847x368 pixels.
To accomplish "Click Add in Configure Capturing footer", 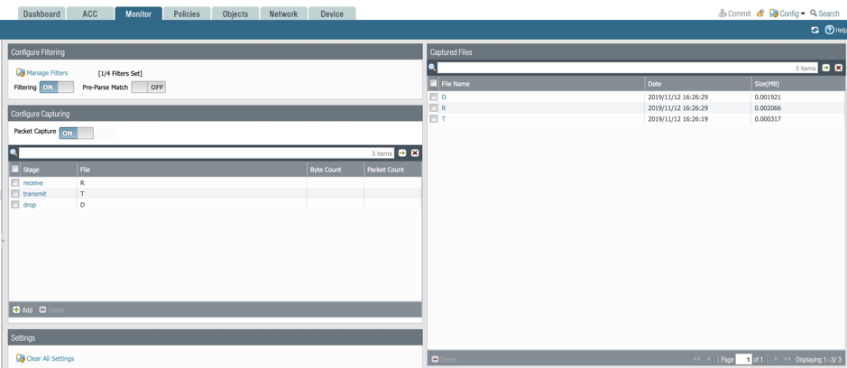I will [23, 310].
